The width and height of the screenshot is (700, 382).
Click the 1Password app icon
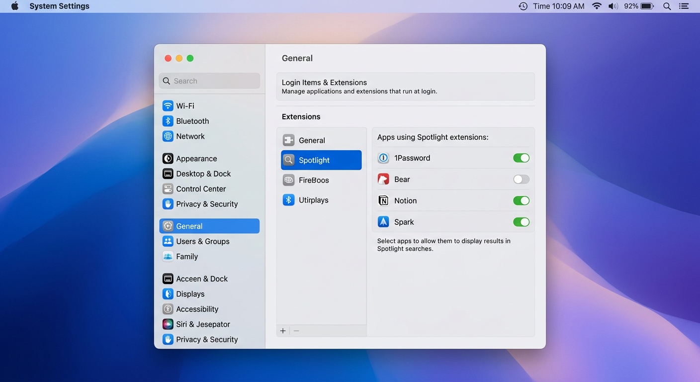tap(383, 158)
